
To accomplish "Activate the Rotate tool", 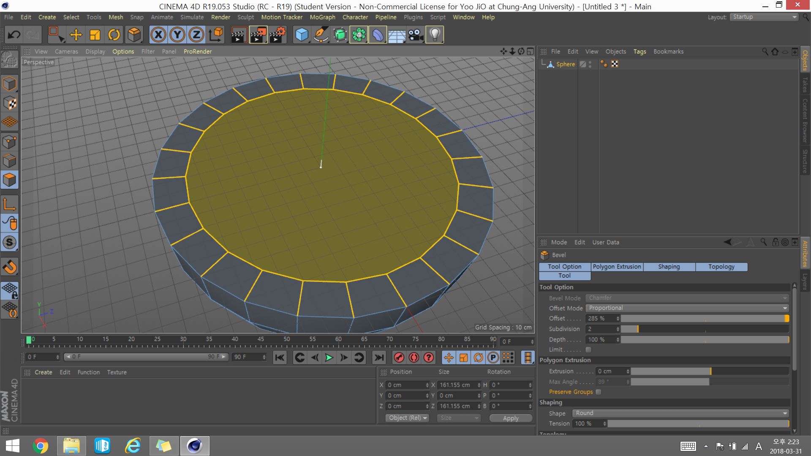I will point(114,35).
